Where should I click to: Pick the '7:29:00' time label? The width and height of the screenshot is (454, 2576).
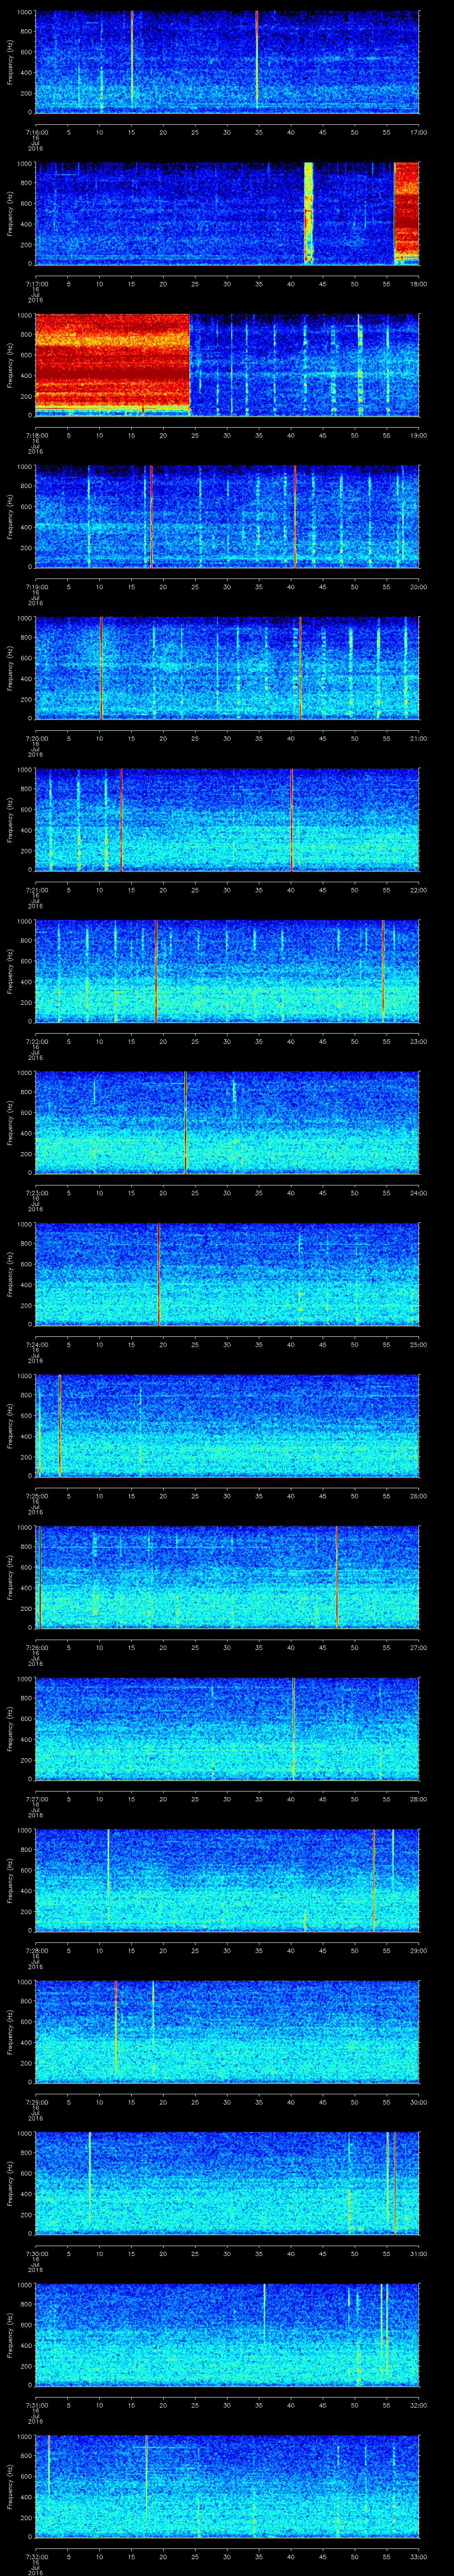pos(36,2101)
